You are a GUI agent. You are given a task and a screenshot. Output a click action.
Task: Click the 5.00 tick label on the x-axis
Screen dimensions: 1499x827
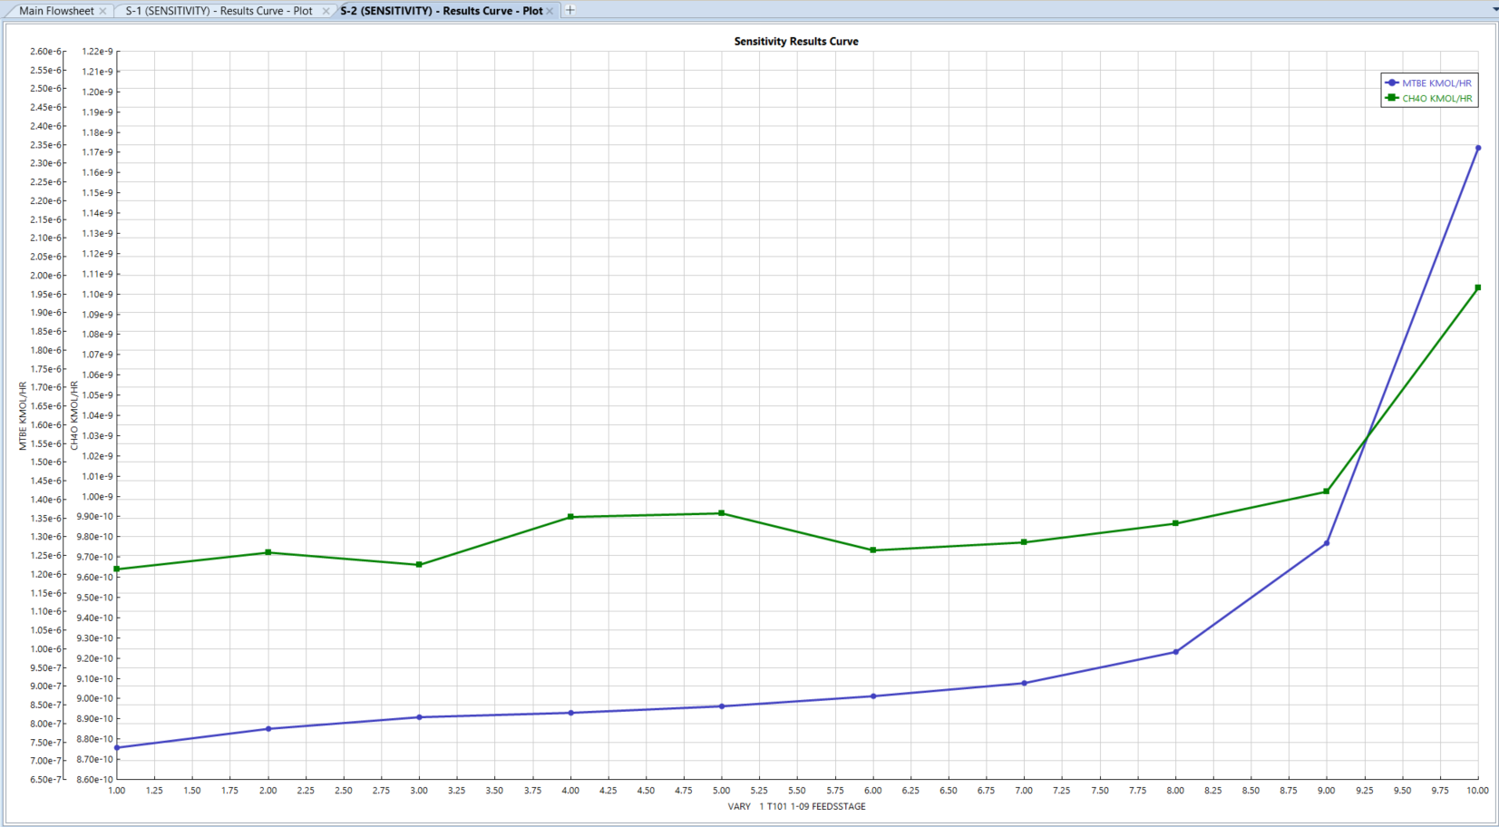pyautogui.click(x=722, y=791)
